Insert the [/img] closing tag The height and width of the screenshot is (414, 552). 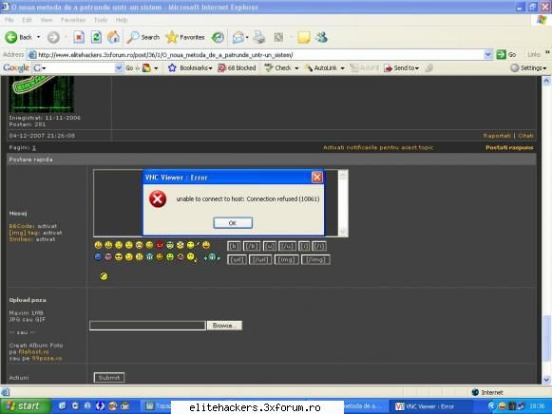click(315, 259)
